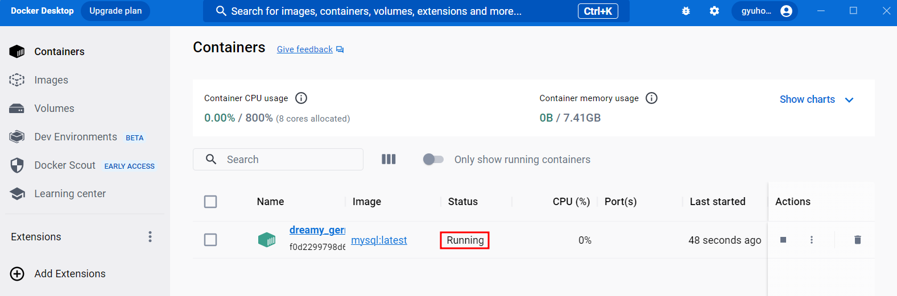Screen dimensions: 897x296
Task: Go to Volumes in the sidebar
Action: tap(54, 109)
